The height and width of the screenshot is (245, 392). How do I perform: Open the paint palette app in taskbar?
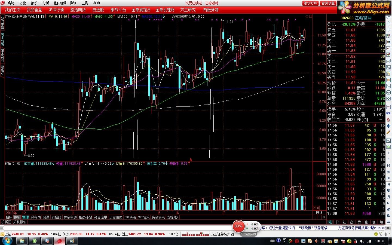[72, 241]
